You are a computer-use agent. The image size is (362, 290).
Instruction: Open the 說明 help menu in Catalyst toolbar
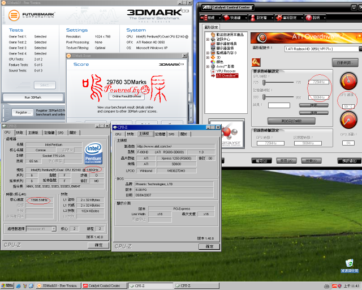315,18
